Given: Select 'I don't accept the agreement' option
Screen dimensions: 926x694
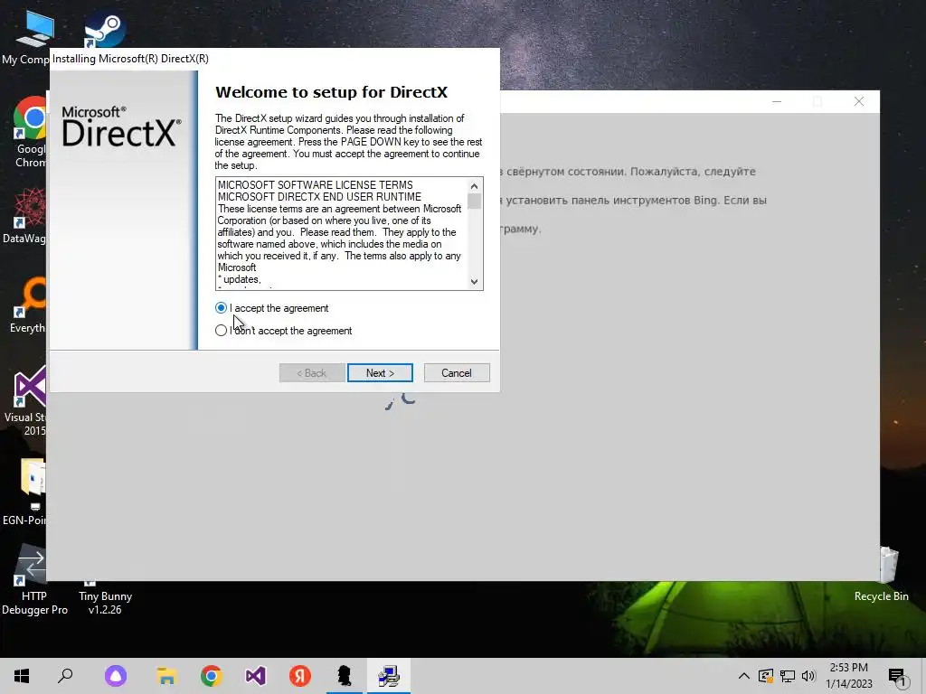Looking at the screenshot, I should [221, 331].
